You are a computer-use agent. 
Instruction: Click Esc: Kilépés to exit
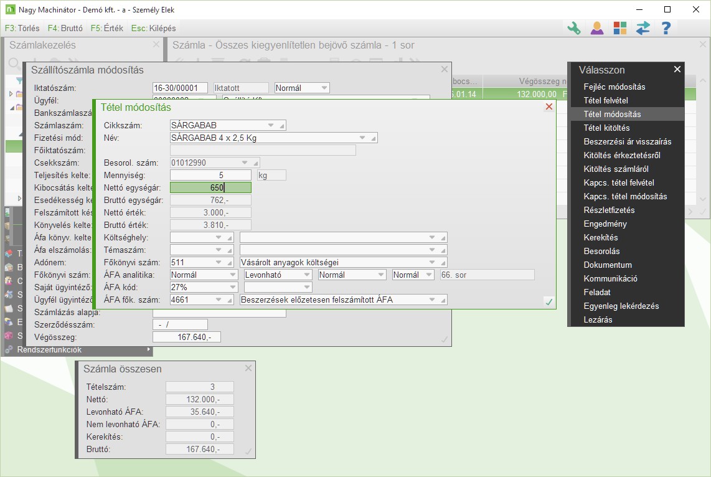click(x=153, y=28)
